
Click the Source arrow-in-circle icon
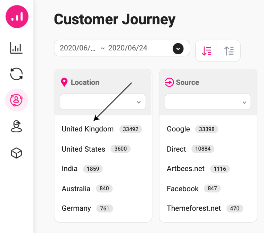(x=169, y=82)
